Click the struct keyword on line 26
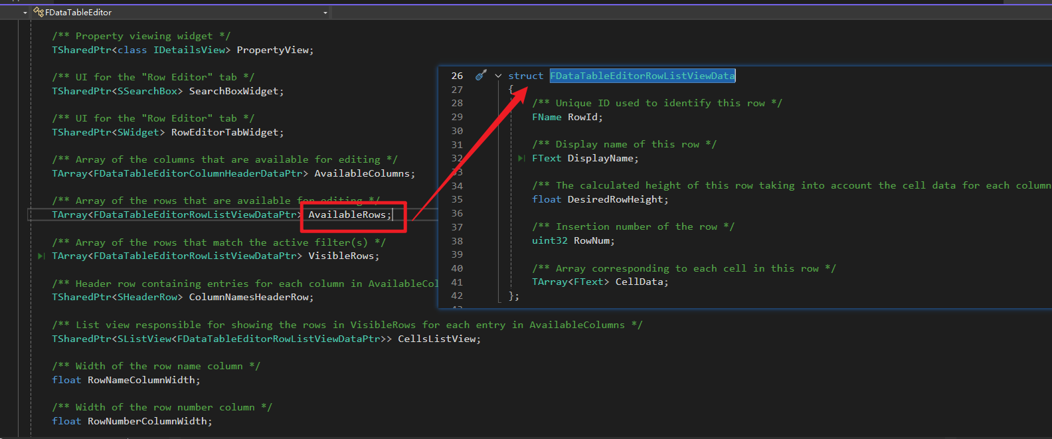1052x439 pixels. (526, 76)
